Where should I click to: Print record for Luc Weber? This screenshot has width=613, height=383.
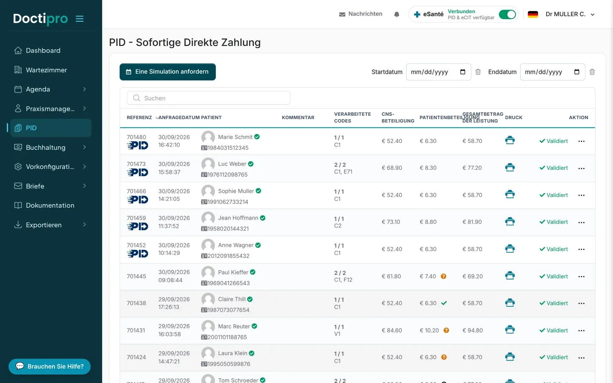tap(510, 168)
